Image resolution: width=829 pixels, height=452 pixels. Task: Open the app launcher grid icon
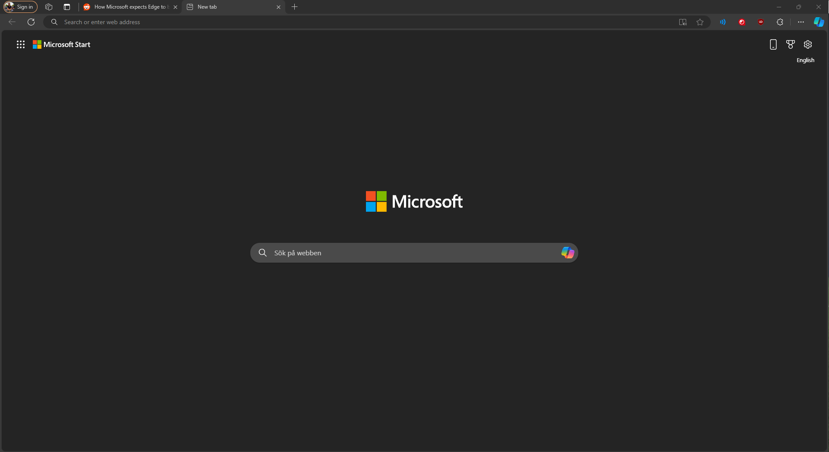click(21, 44)
